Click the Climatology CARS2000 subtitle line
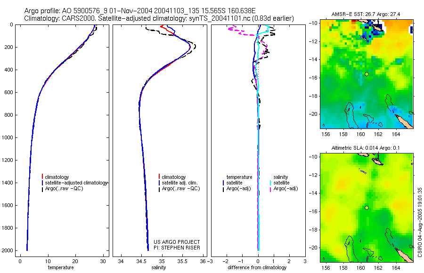This screenshot has height=273, width=424. point(159,18)
